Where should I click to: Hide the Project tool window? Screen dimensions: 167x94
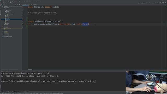pyautogui.click(x=21, y=5)
